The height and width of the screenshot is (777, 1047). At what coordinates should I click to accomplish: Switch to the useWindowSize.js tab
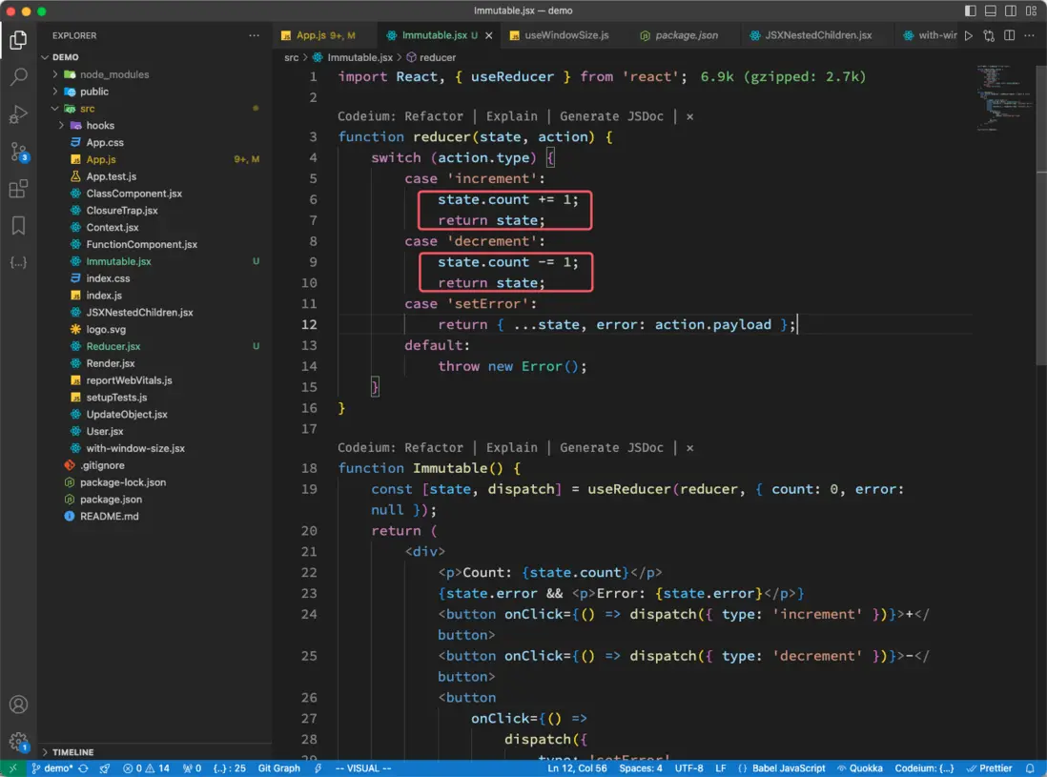pyautogui.click(x=565, y=35)
